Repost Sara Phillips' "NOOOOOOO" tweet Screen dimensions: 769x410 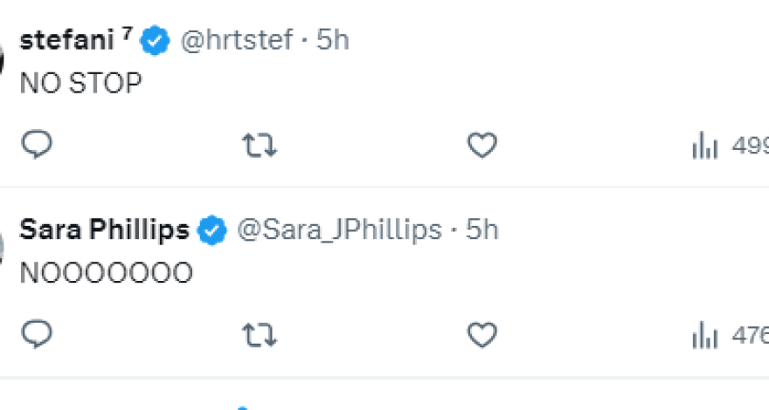[x=259, y=335]
